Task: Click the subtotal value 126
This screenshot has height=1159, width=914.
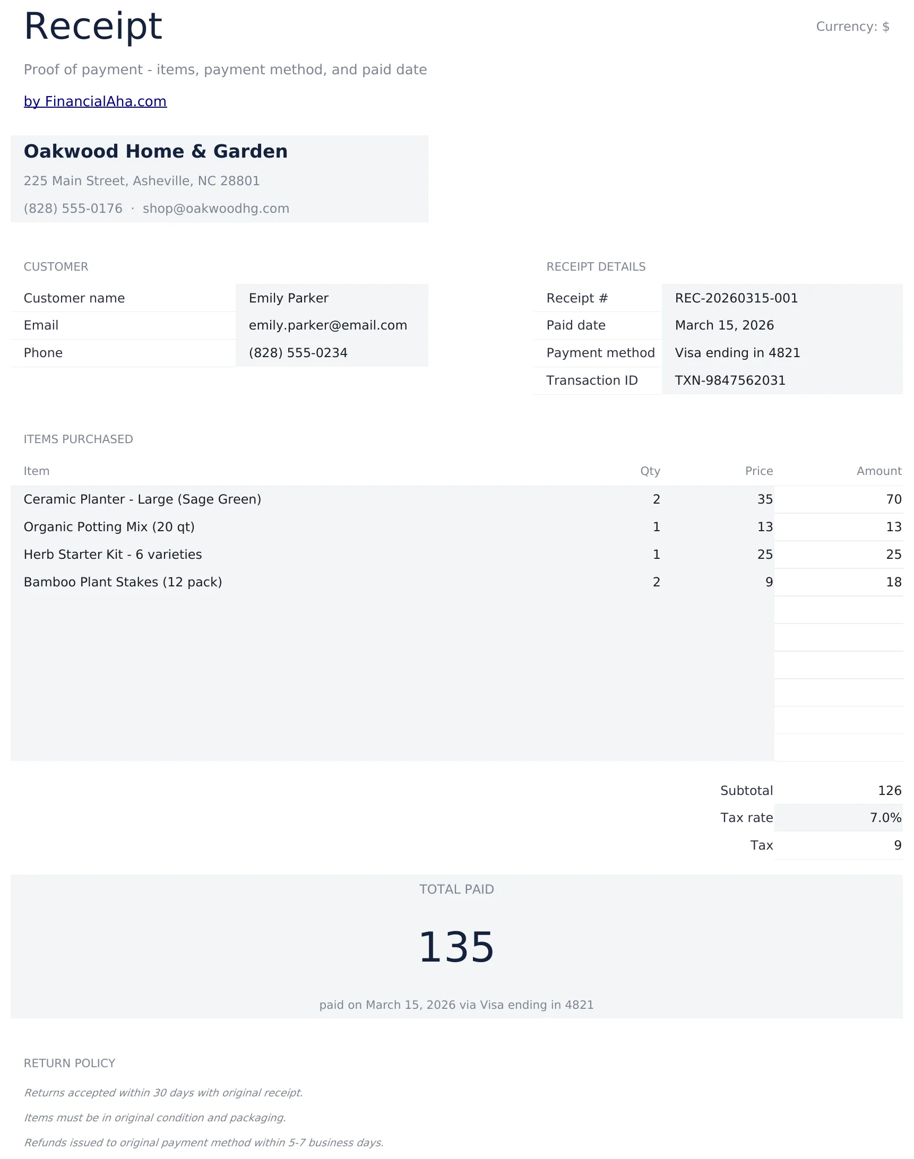Action: (890, 791)
